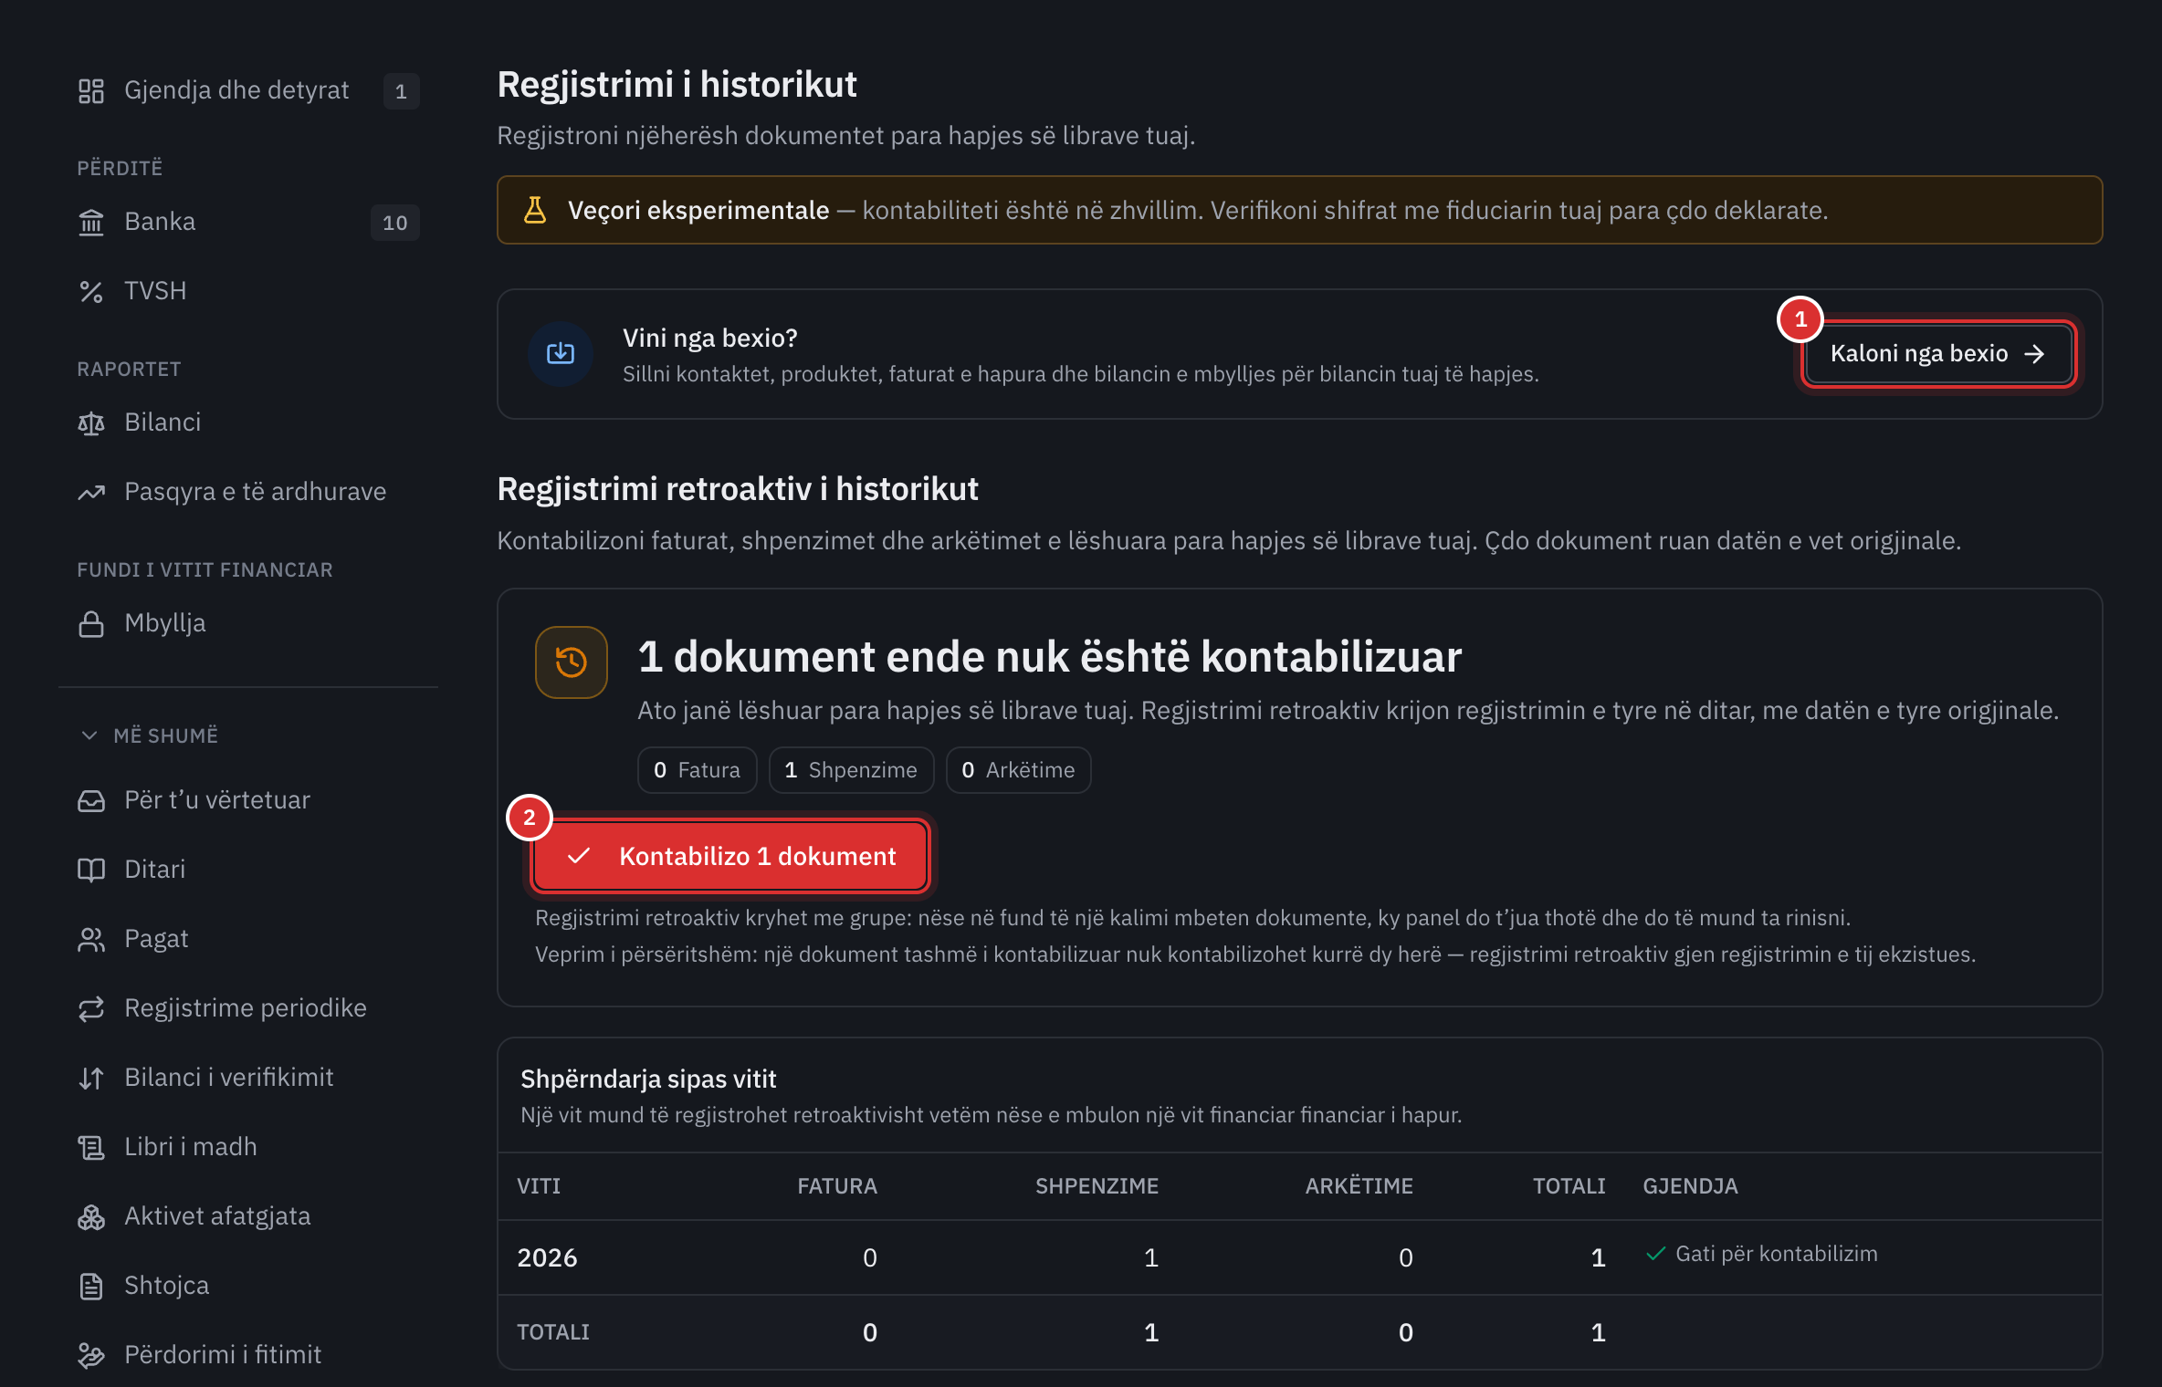Click the Për t'u vërtetuar inbox icon
The height and width of the screenshot is (1387, 2162).
pyautogui.click(x=91, y=800)
